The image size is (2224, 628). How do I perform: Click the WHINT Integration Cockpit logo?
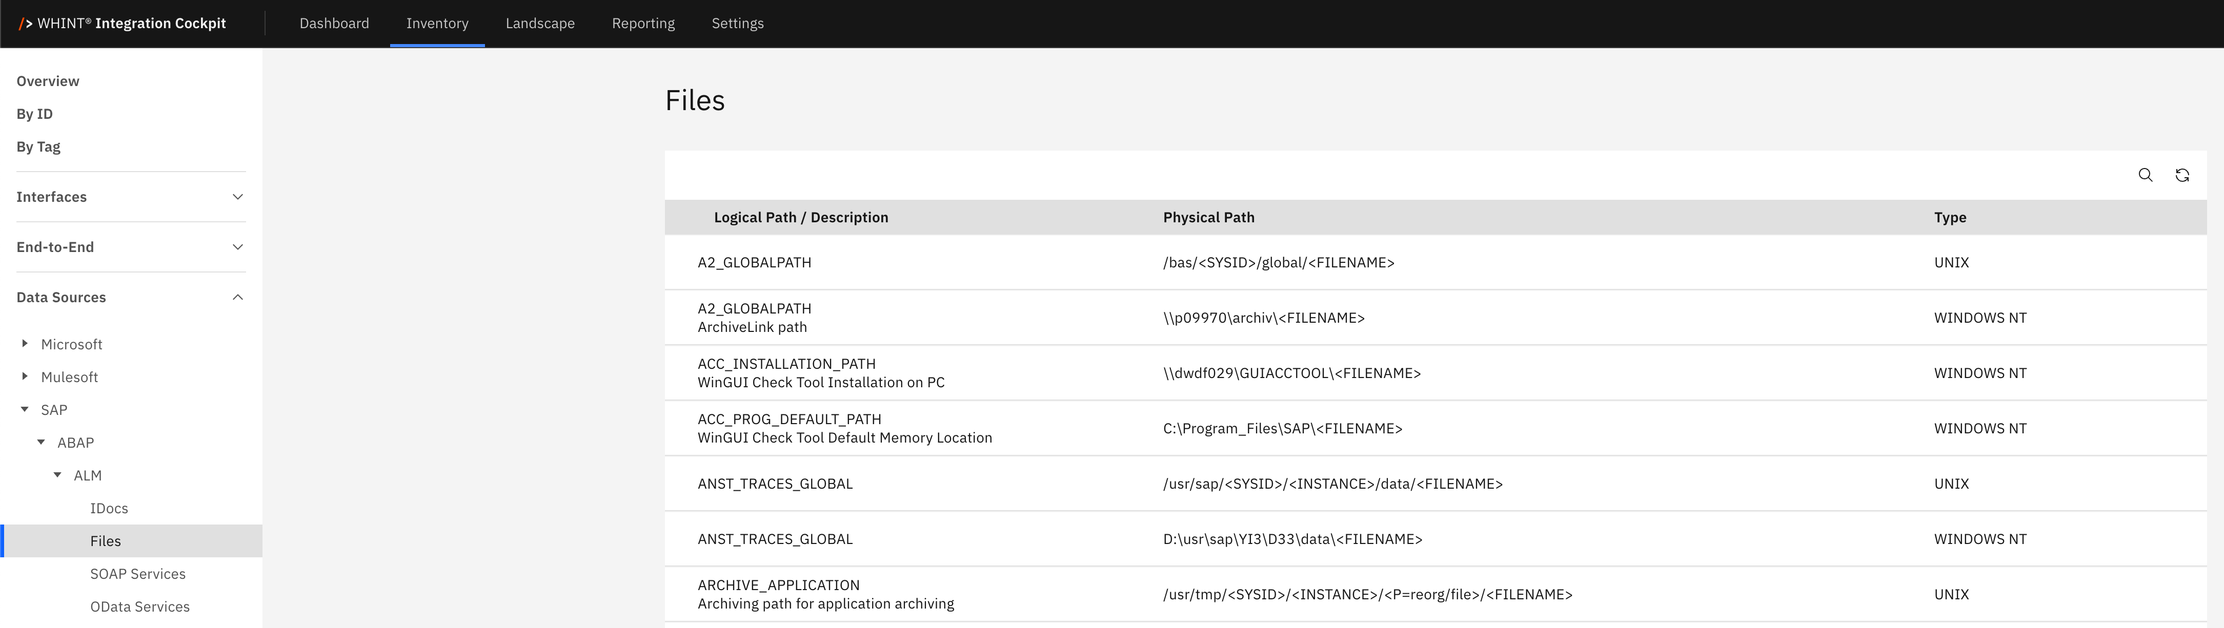point(123,23)
